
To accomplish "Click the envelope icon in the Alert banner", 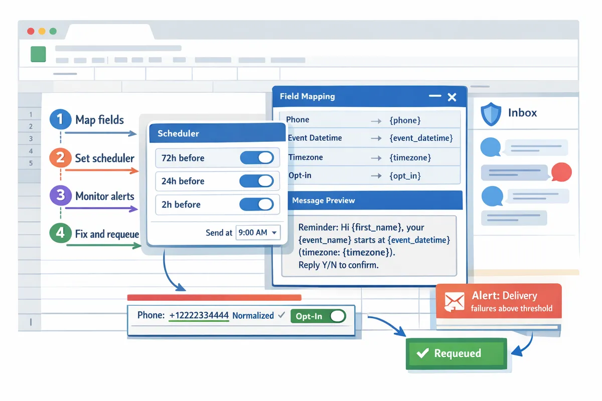I will (454, 301).
